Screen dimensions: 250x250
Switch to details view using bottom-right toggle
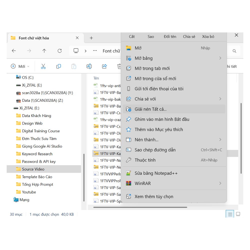(x=230, y=214)
